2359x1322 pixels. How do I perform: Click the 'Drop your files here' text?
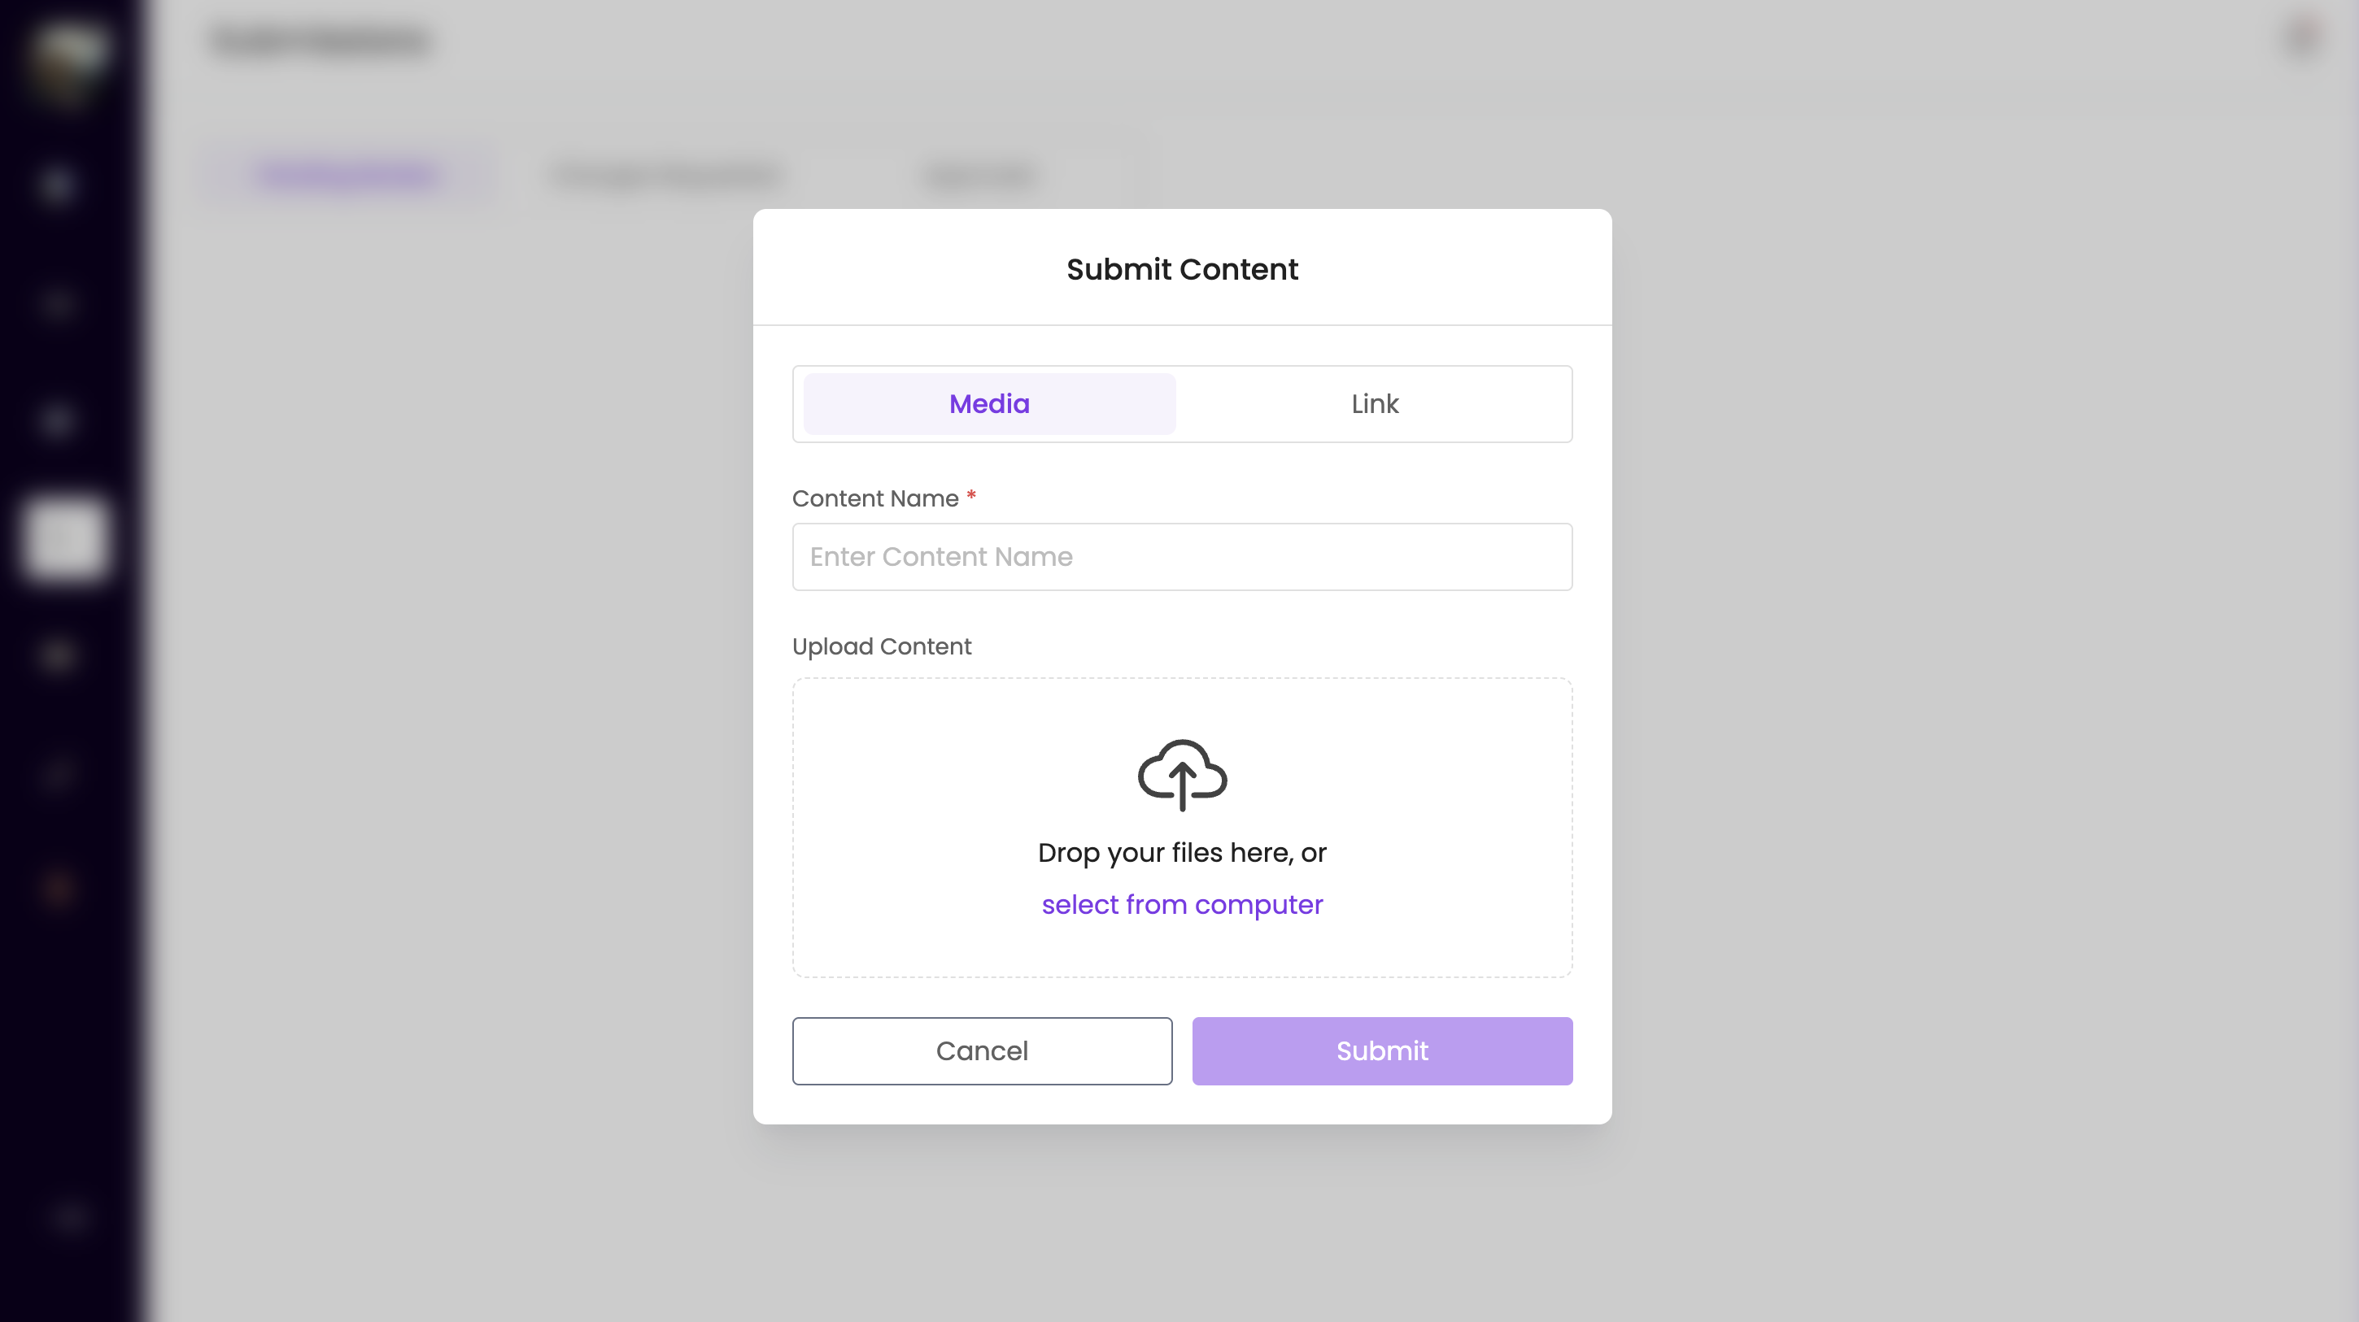pyautogui.click(x=1182, y=853)
